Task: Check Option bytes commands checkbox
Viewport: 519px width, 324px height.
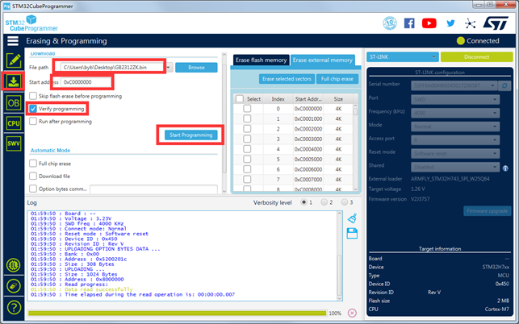Action: pyautogui.click(x=33, y=189)
